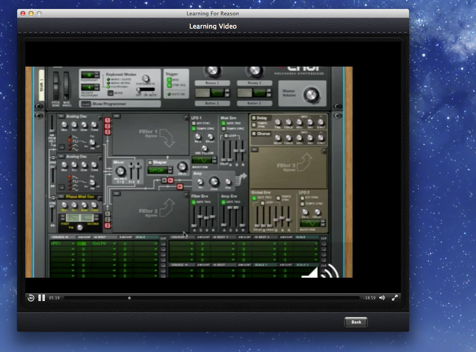Click the Shaper Drive knob

(x=182, y=167)
